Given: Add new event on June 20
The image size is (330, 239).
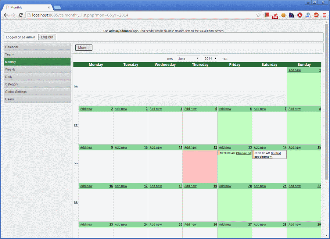Looking at the screenshot, I should (x=225, y=186).
